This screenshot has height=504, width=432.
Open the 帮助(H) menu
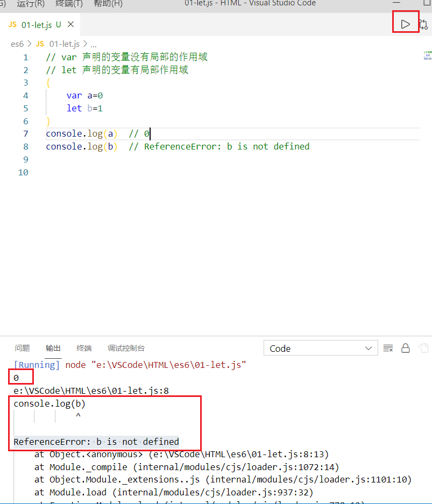click(x=108, y=4)
